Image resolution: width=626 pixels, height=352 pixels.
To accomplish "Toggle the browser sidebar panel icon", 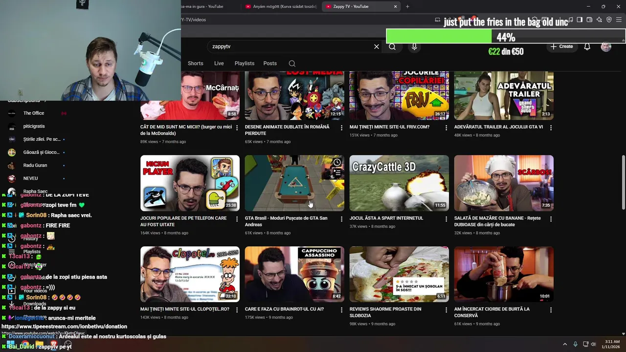I will (580, 20).
